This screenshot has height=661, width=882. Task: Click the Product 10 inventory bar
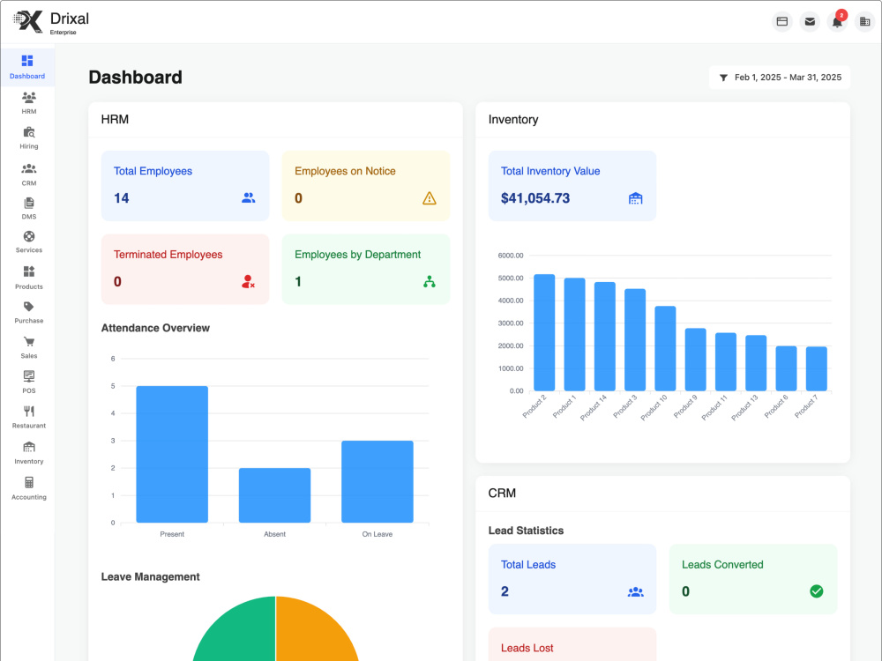665,348
